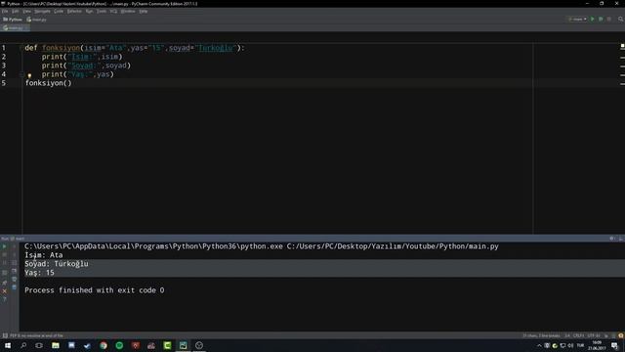Open the Refactor menu
This screenshot has height=352, width=625.
[x=74, y=11]
